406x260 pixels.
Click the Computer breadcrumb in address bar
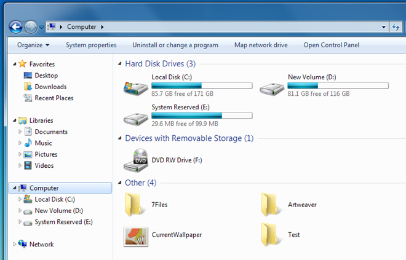click(81, 26)
